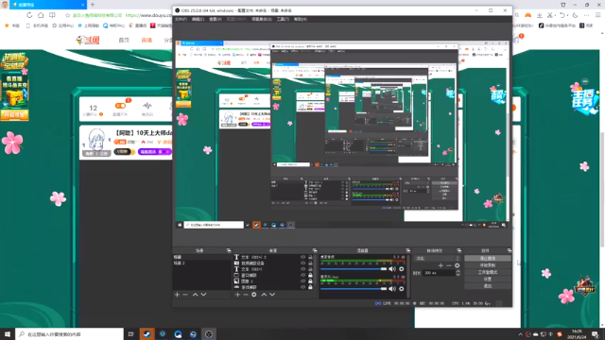Pop out the scenes dock panel

pos(229,250)
